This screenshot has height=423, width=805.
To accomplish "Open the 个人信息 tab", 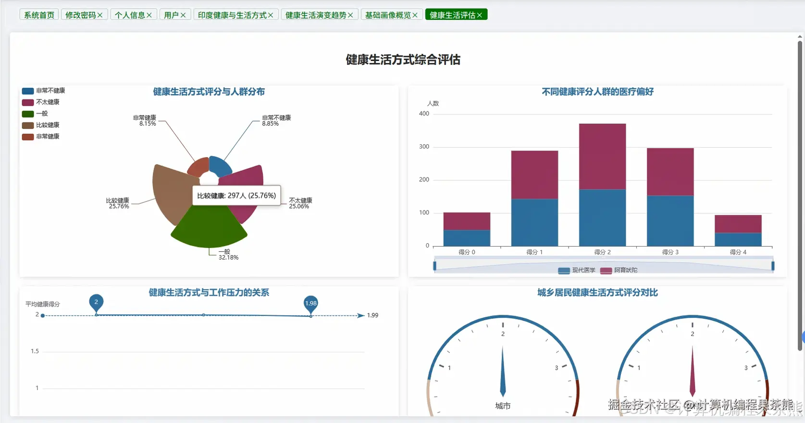I will click(130, 15).
